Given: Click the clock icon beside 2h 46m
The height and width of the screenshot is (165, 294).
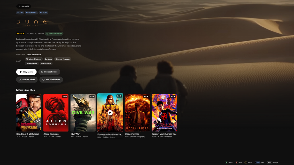Looking at the screenshot, I should click(36, 34).
